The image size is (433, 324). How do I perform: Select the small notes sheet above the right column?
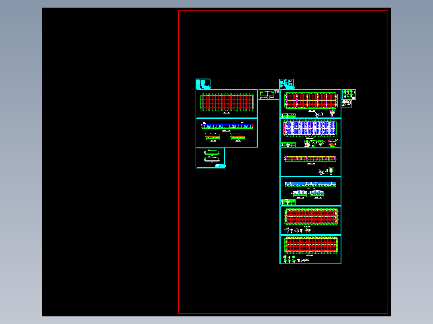point(286,84)
